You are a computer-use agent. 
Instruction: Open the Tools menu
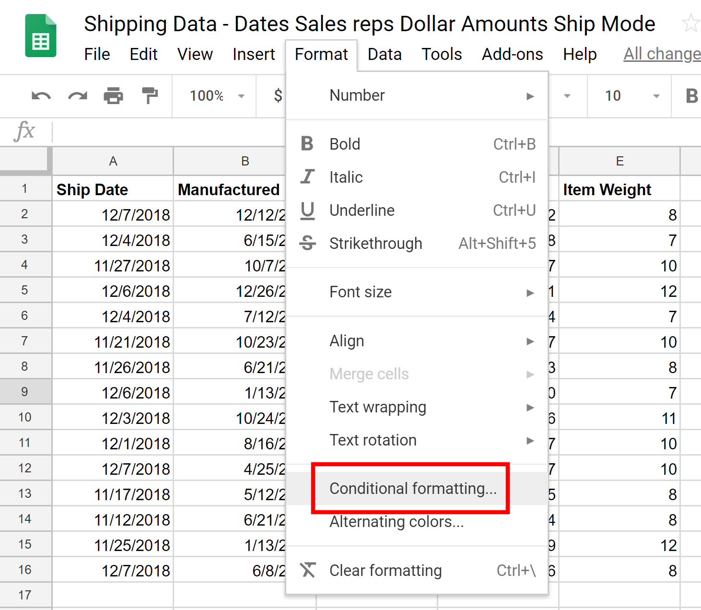click(442, 54)
